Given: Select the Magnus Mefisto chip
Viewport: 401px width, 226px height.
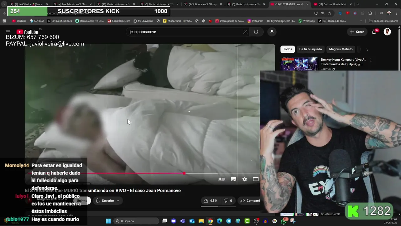Looking at the screenshot, I should (341, 49).
